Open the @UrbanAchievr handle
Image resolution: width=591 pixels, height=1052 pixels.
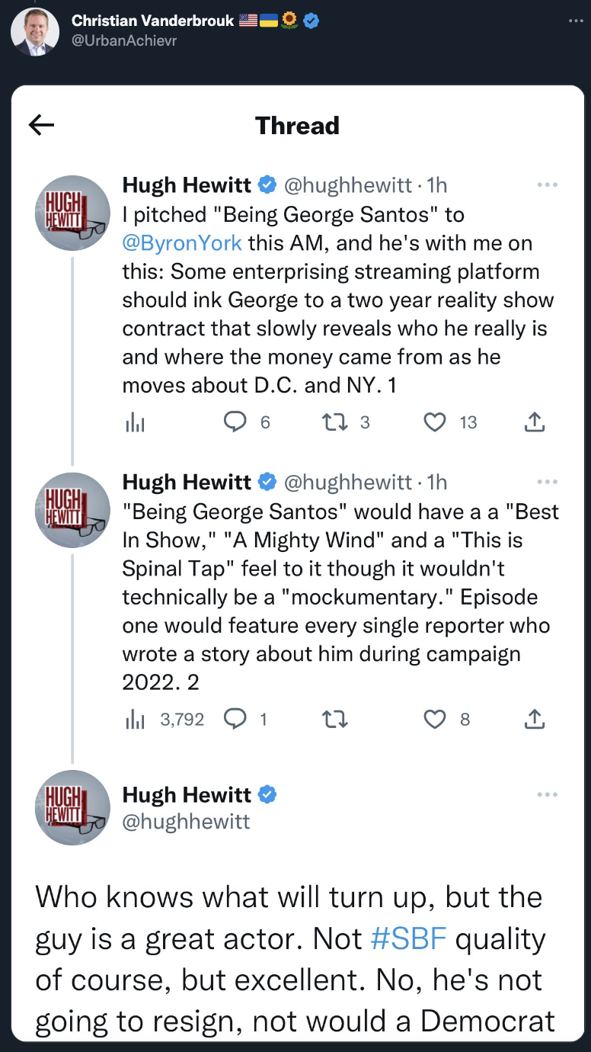[x=124, y=40]
